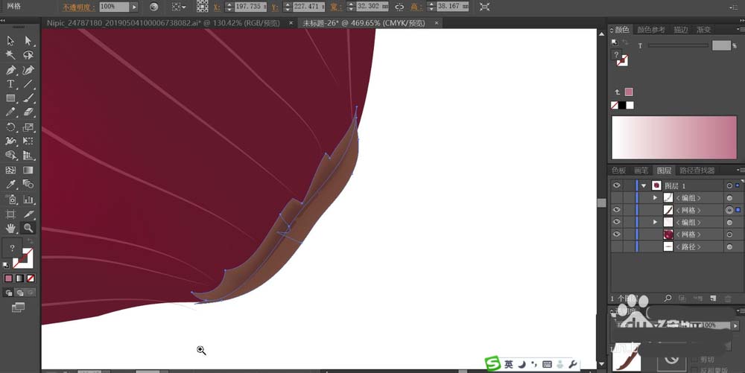Select the Column Graph tool

[28, 200]
